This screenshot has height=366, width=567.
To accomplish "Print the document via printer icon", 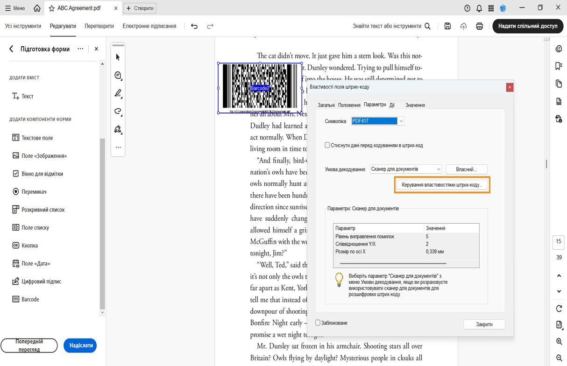I will pos(479,26).
